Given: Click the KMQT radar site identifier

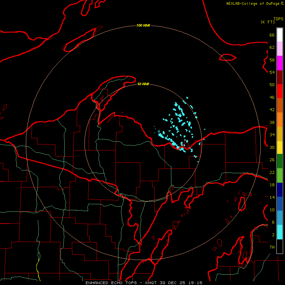Looking at the screenshot, I should [151, 283].
